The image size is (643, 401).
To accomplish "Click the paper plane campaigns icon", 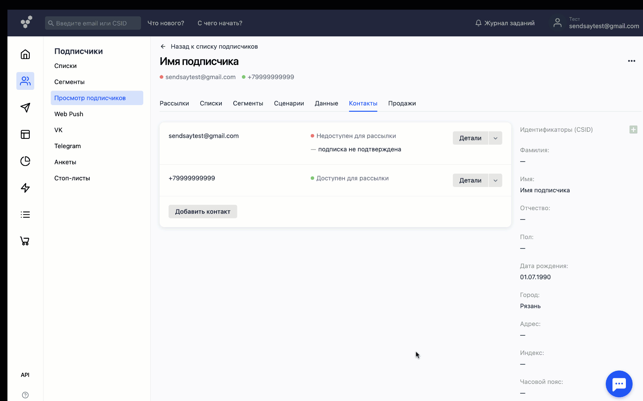I will point(25,108).
